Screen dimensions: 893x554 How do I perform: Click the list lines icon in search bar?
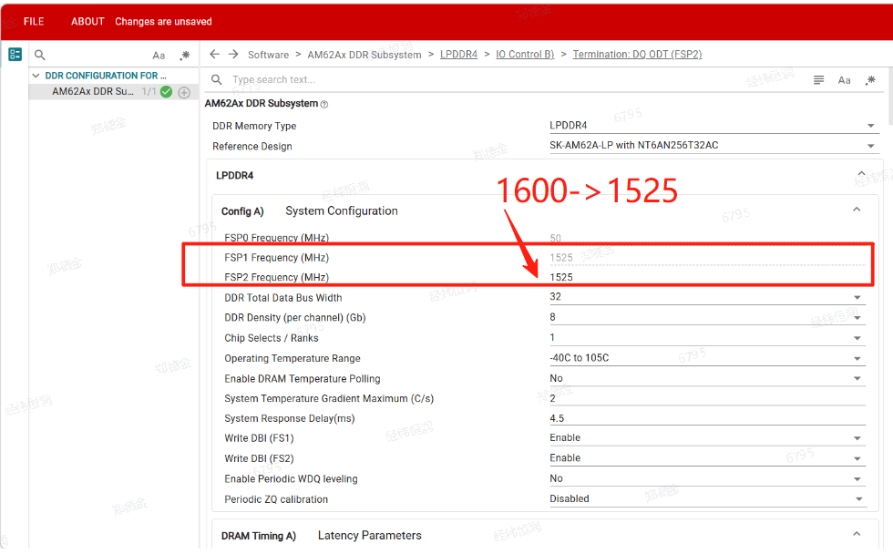coord(818,80)
